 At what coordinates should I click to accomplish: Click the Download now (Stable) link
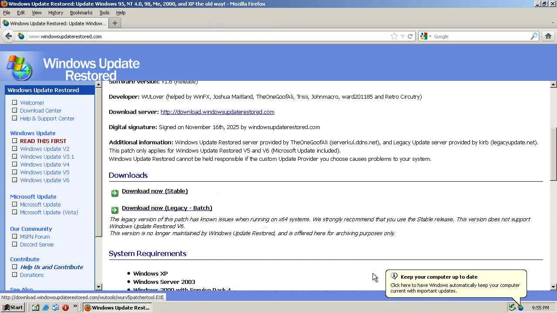tap(155, 191)
